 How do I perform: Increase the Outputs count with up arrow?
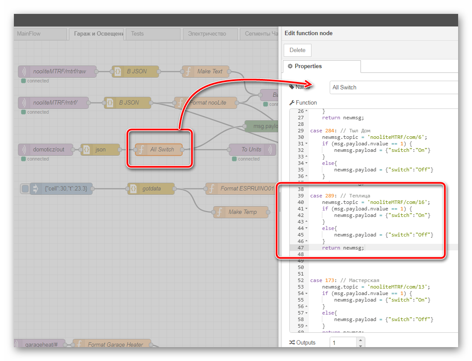pyautogui.click(x=360, y=340)
